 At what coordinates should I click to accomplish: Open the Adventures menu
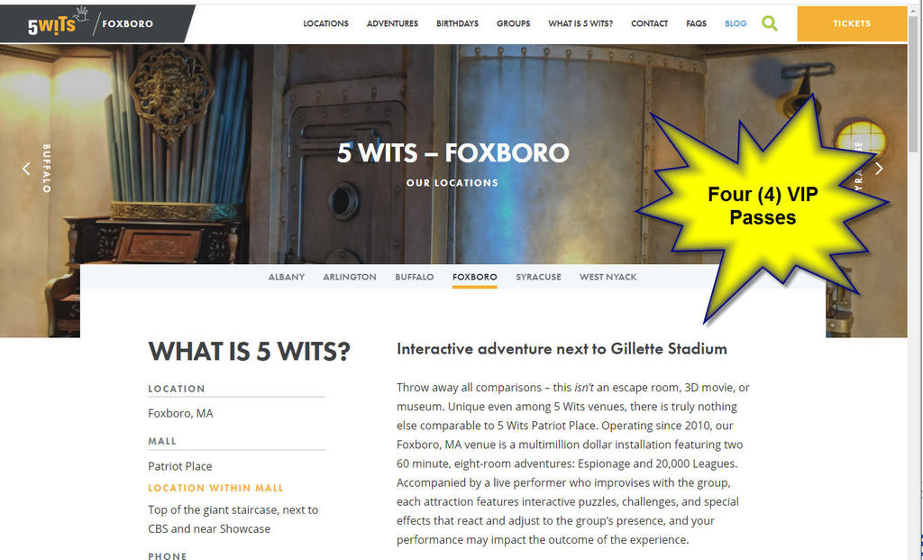pyautogui.click(x=392, y=23)
